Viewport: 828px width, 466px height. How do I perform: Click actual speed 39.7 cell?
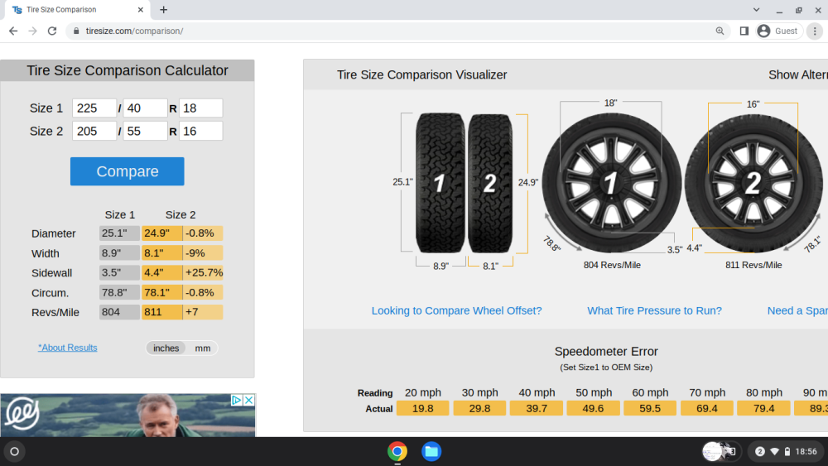coord(536,409)
